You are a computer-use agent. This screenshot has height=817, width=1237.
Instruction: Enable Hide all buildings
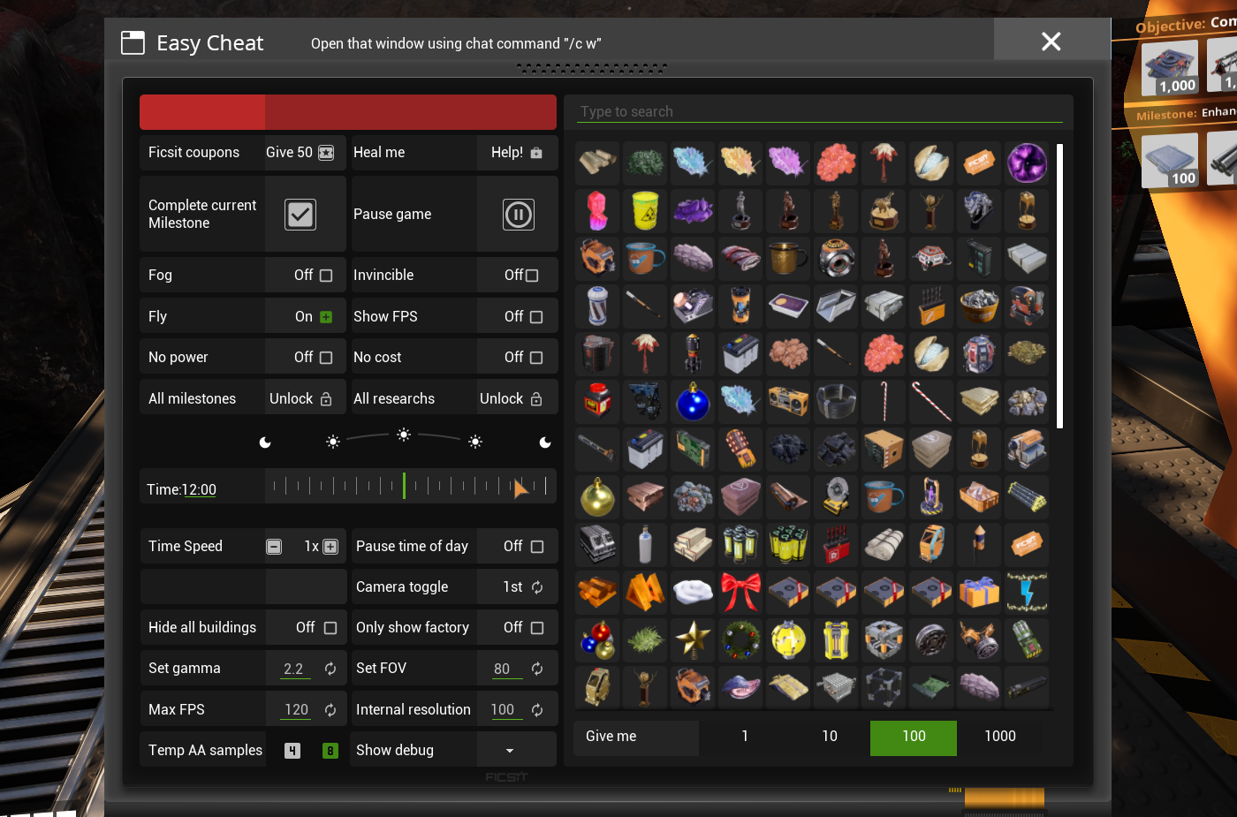pyautogui.click(x=330, y=628)
